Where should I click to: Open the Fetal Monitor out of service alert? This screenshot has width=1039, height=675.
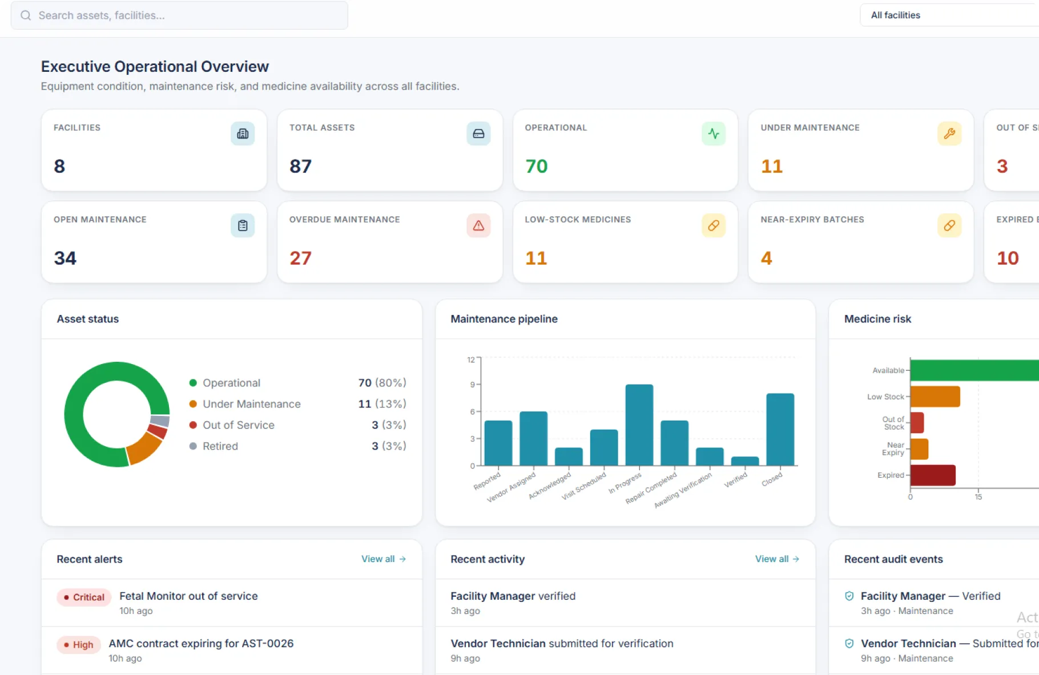[x=232, y=603]
